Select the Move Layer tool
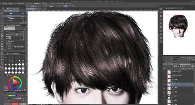Viewport: 195px width, 105px height. [x=2, y=18]
